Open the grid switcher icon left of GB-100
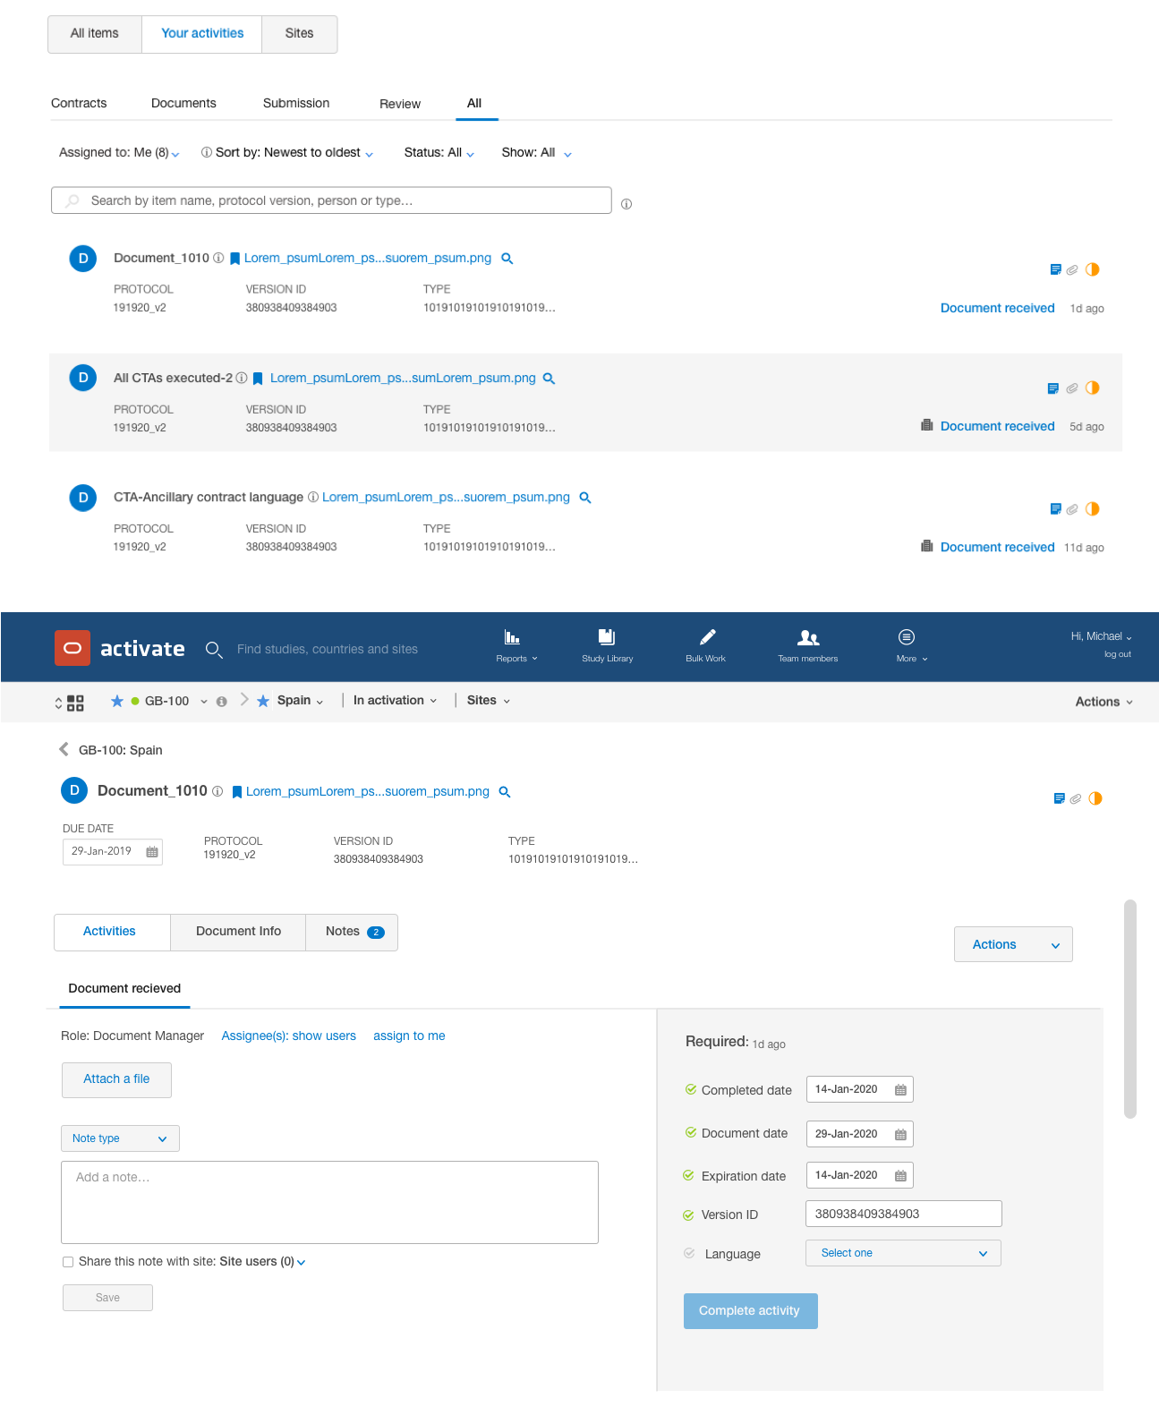The width and height of the screenshot is (1159, 1415). click(x=75, y=703)
